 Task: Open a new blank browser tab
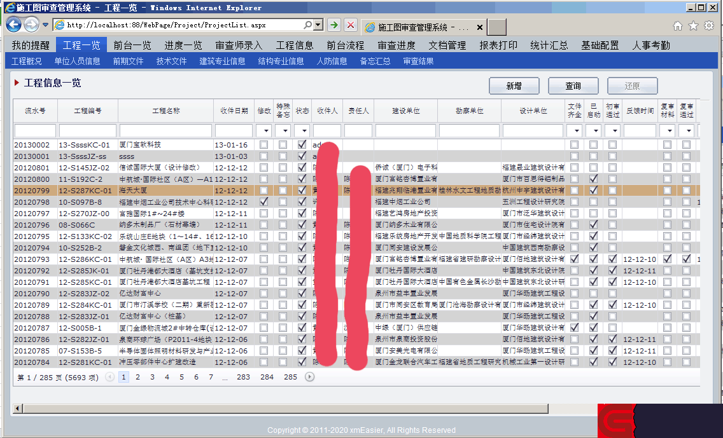point(497,27)
